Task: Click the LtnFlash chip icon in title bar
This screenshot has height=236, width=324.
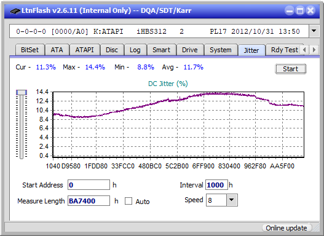Action: point(15,10)
